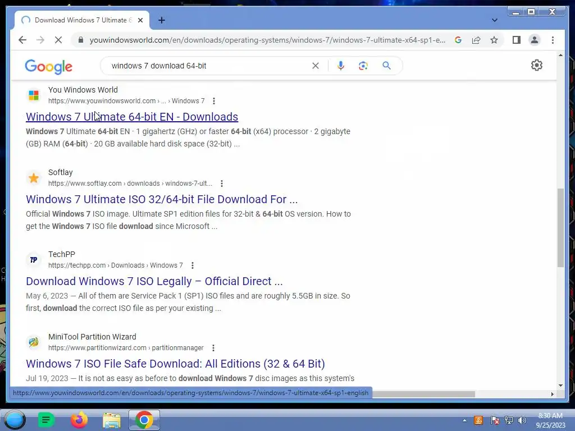The width and height of the screenshot is (575, 431).
Task: Click in the Google search box
Action: coord(209,66)
